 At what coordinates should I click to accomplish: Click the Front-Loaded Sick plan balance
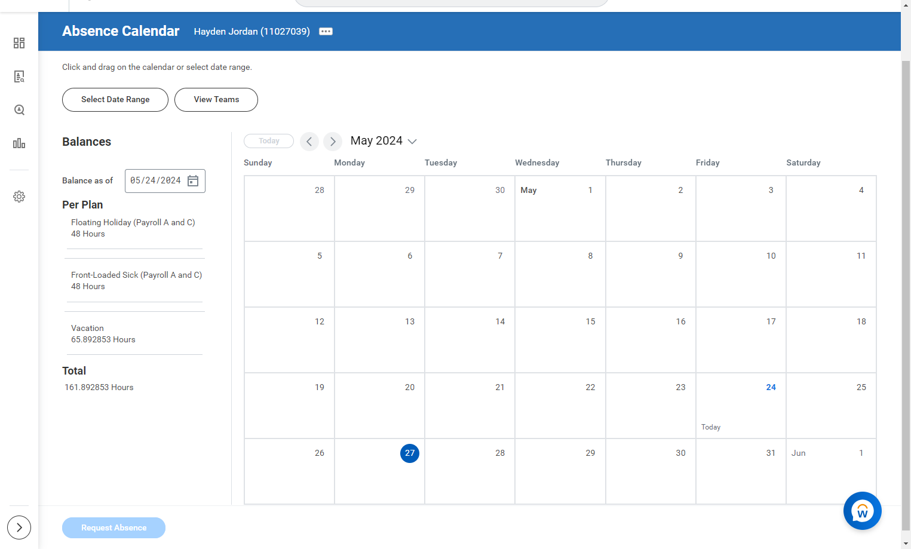136,281
